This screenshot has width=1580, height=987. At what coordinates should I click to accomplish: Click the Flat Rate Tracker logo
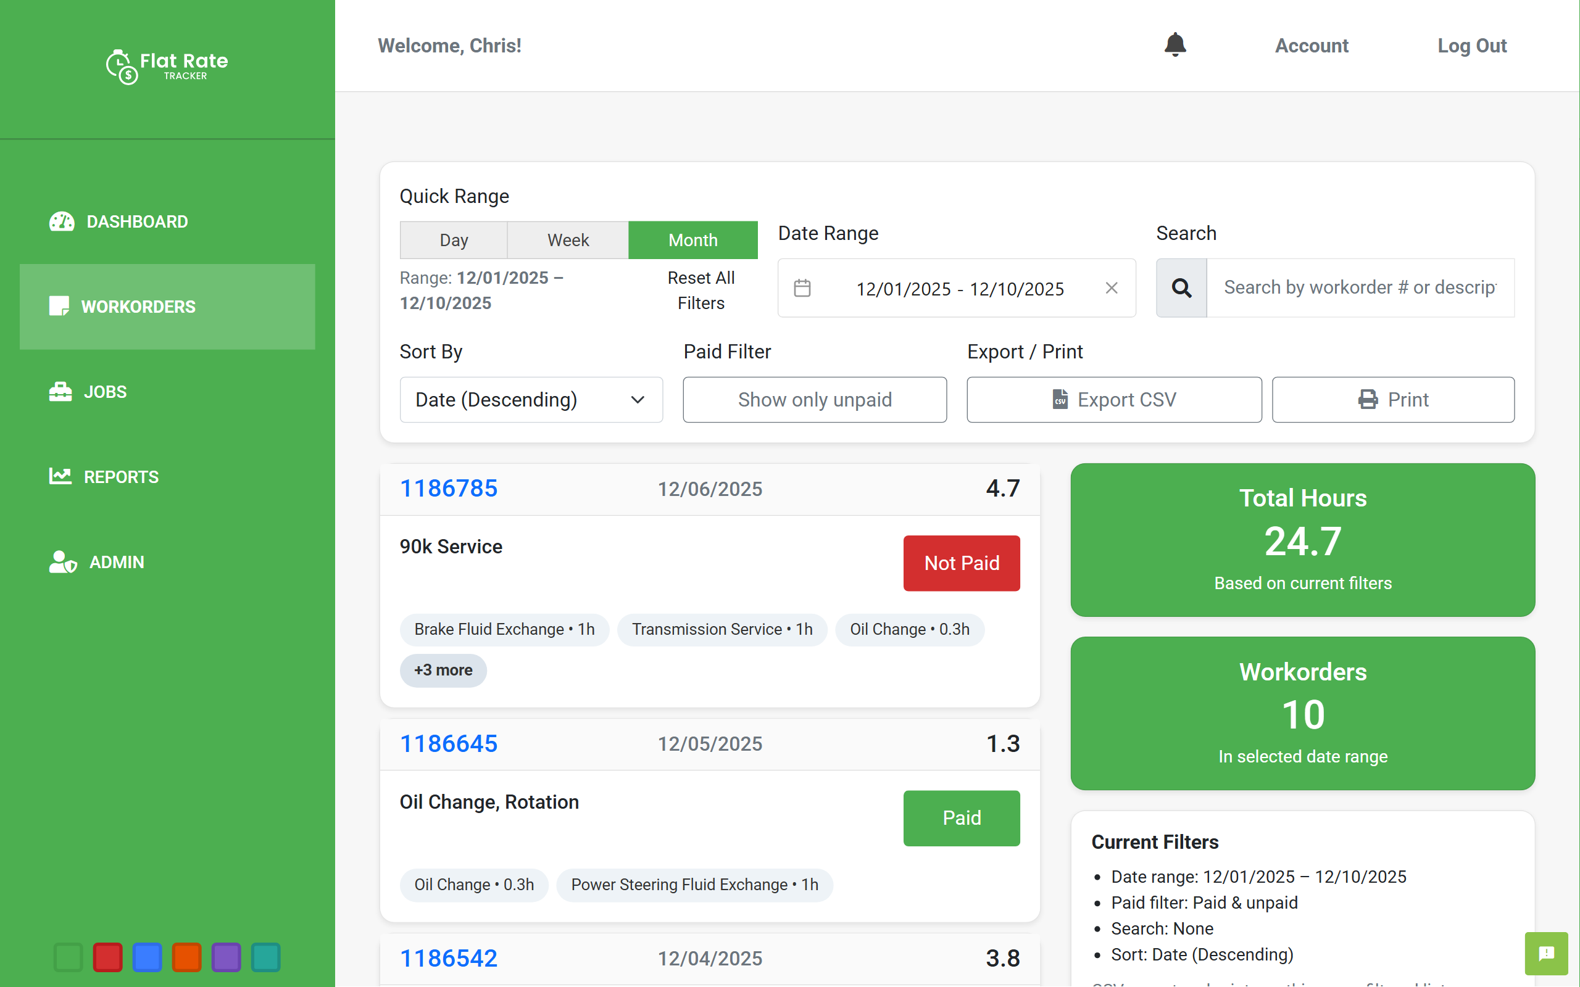coord(167,67)
